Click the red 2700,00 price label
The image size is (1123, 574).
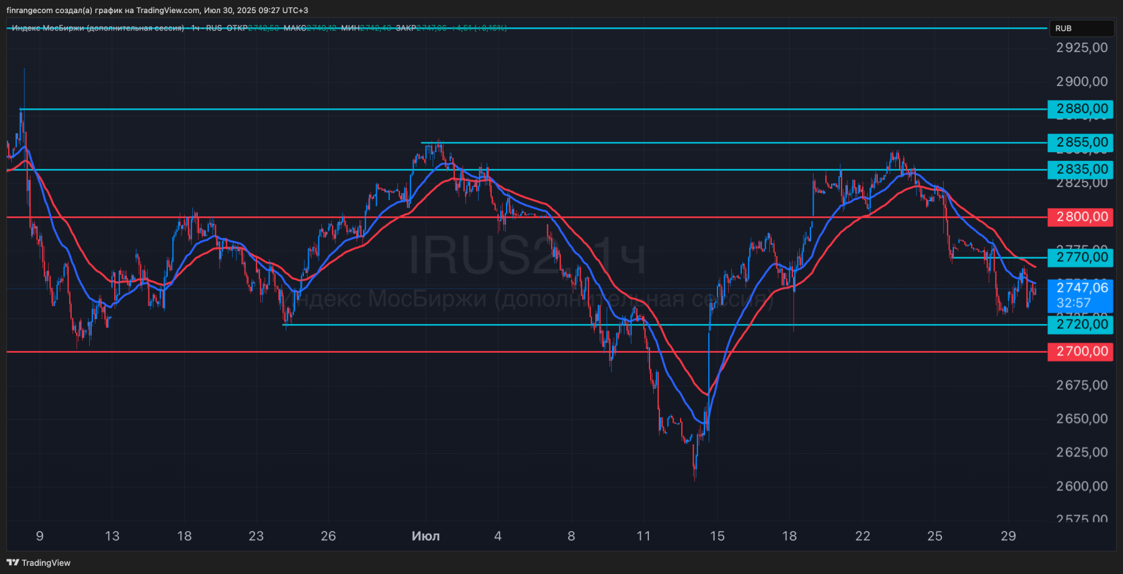[x=1081, y=352]
